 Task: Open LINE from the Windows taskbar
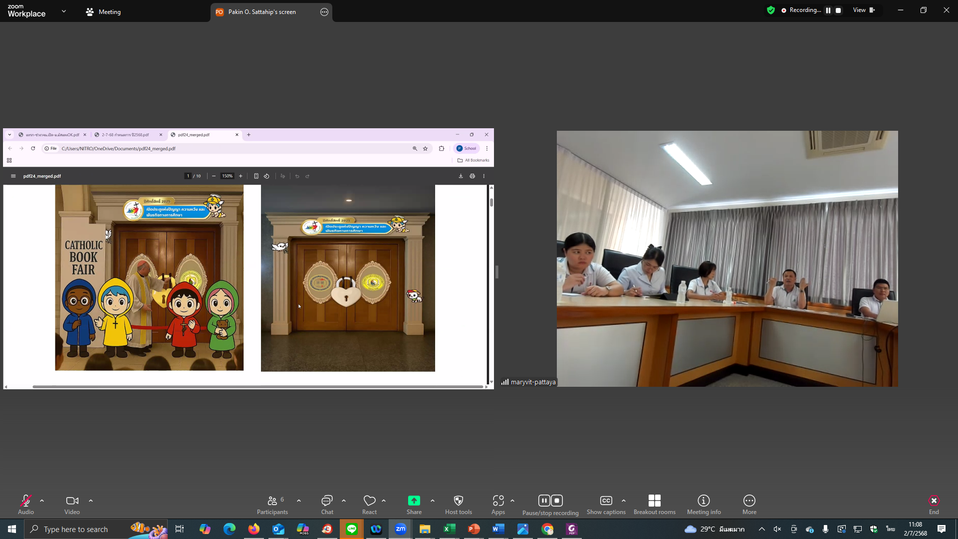click(352, 529)
